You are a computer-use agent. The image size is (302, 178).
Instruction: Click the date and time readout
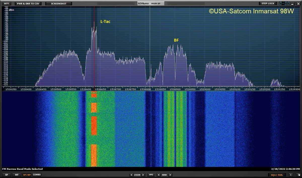(x=285, y=169)
